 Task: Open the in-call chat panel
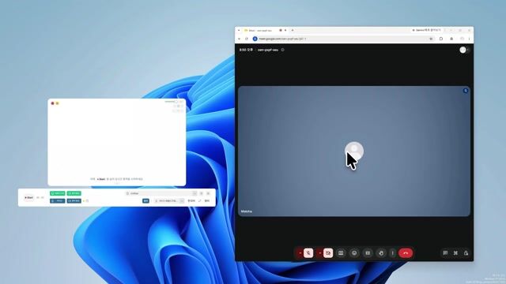[445, 253]
